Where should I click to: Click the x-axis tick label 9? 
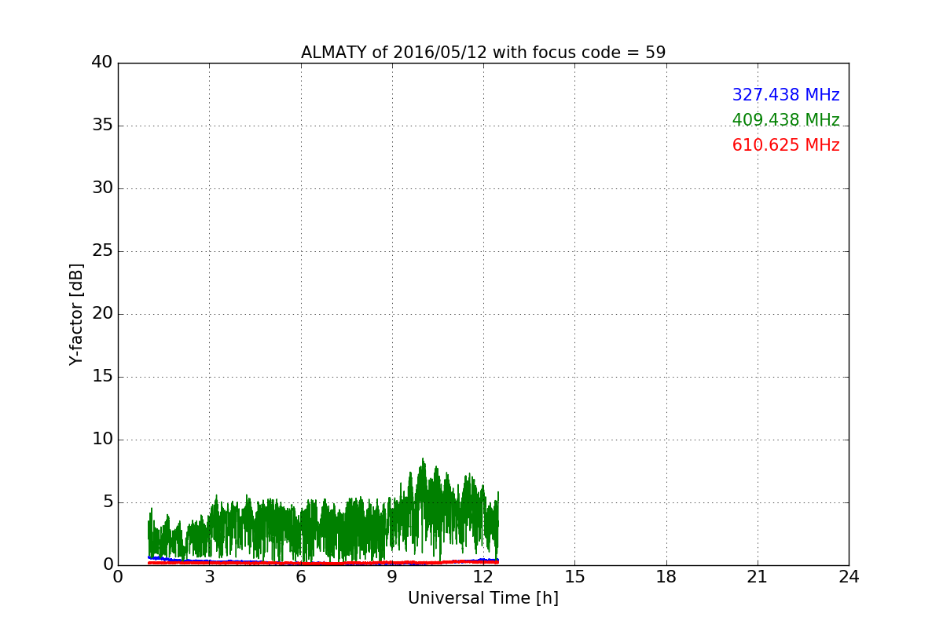392,577
